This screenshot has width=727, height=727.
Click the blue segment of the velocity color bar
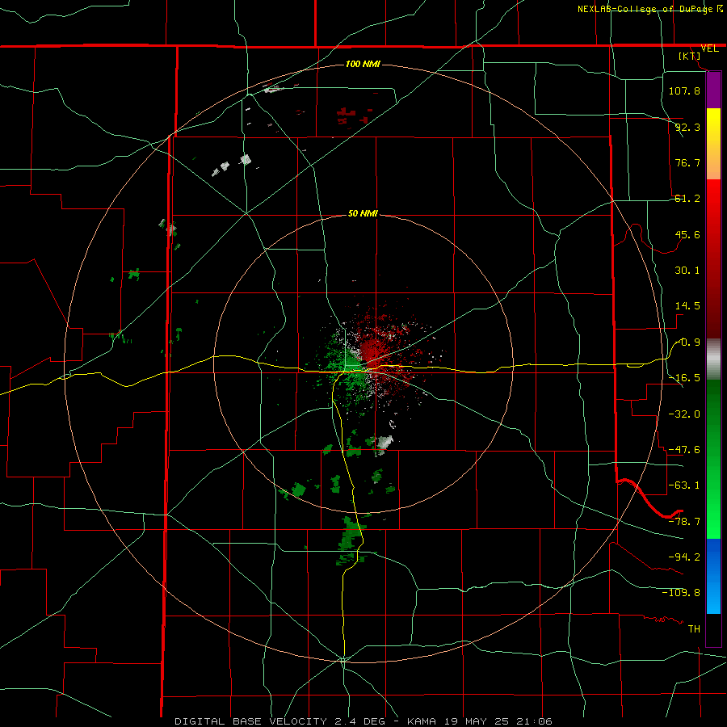713,576
